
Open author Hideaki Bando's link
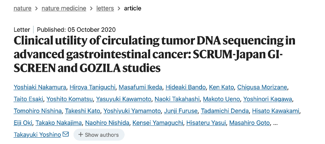pos(185,88)
